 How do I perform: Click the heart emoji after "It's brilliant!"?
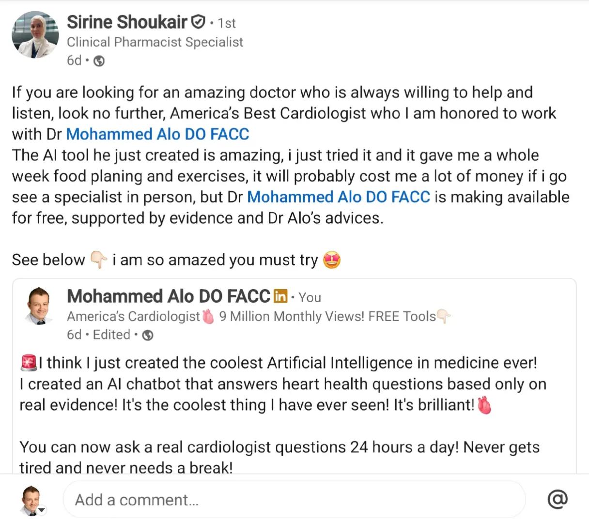click(x=484, y=405)
